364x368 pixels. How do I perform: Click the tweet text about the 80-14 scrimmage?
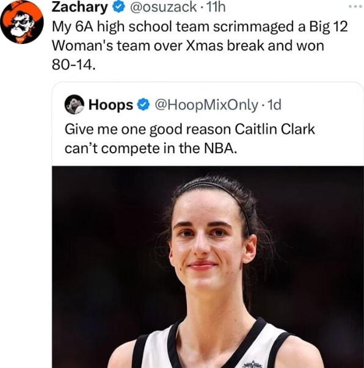pyautogui.click(x=200, y=45)
